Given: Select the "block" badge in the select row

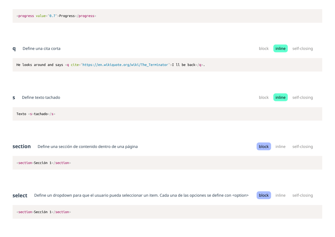Looking at the screenshot, I should coord(263,195).
